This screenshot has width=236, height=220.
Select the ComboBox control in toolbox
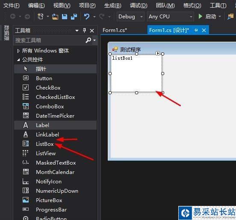(x=56, y=107)
